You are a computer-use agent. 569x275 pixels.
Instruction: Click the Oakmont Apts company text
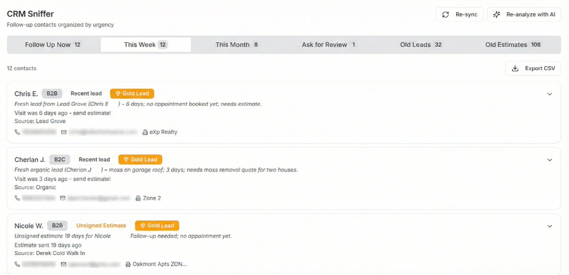coord(160,264)
